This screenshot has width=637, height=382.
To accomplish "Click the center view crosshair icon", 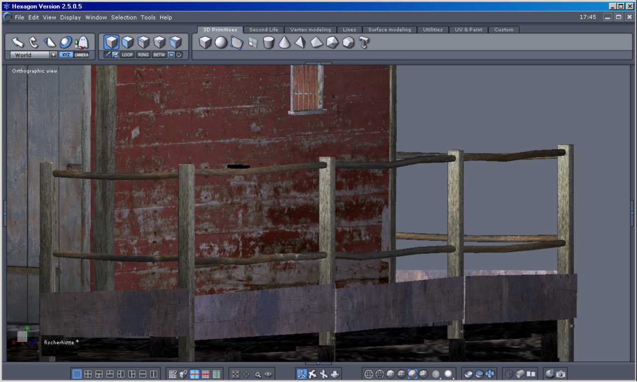I will tap(246, 374).
